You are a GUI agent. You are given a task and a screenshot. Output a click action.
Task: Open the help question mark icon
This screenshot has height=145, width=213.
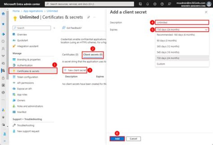click(x=162, y=4)
